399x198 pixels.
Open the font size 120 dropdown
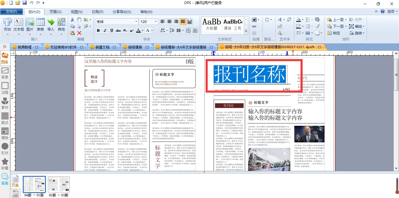(156, 22)
